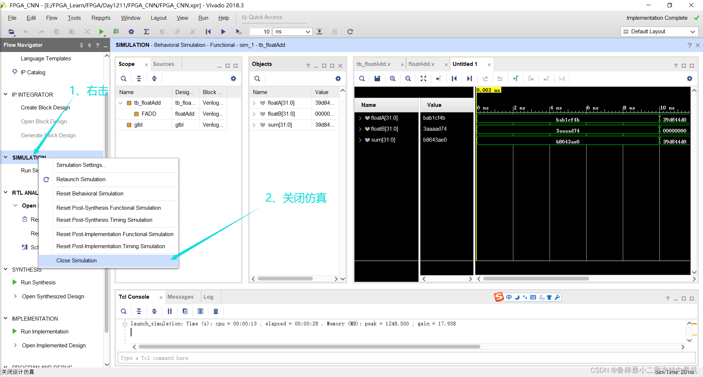703x377 pixels.
Task: Open the time unit ns dropdown
Action: [293, 32]
